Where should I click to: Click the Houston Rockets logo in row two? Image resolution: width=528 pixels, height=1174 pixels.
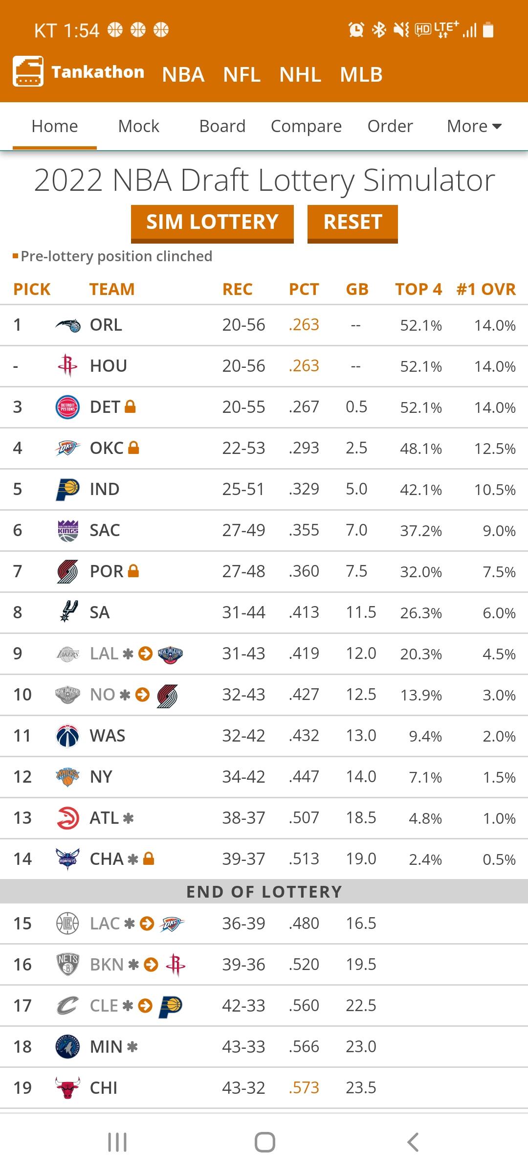pos(67,366)
